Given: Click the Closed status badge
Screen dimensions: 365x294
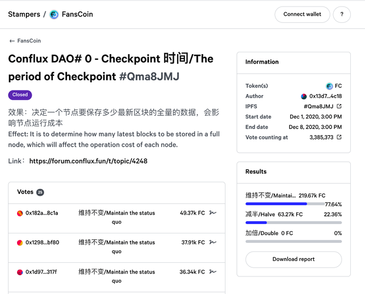Looking at the screenshot, I should [20, 95].
